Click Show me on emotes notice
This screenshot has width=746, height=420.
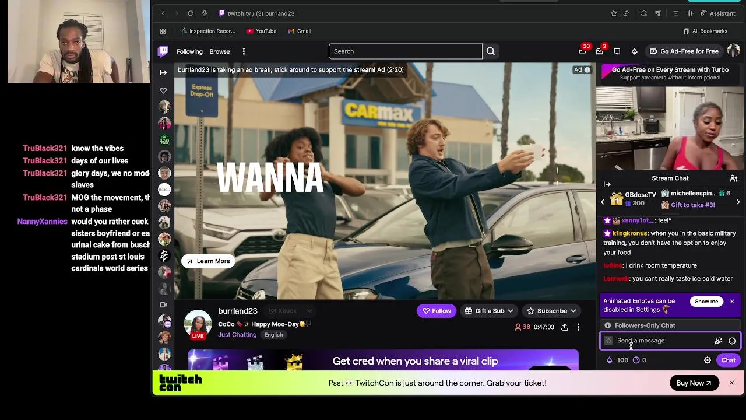(706, 302)
